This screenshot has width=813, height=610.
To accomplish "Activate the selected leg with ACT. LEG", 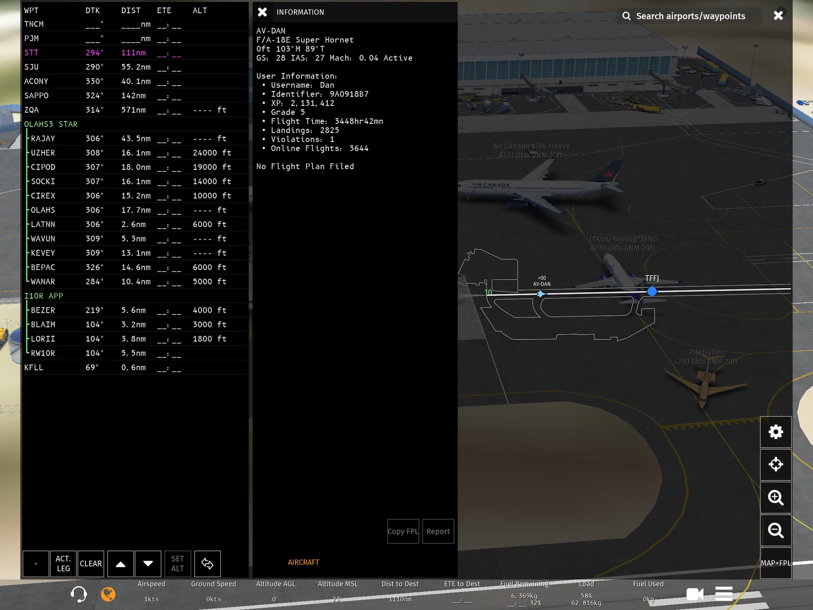I will click(63, 563).
